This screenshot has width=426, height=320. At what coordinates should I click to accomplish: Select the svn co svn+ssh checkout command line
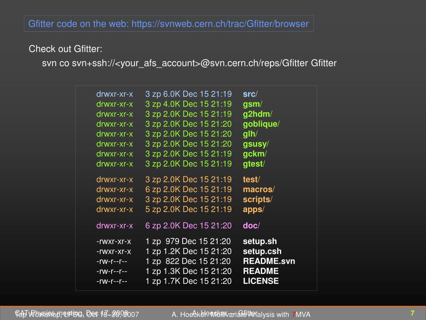189,63
